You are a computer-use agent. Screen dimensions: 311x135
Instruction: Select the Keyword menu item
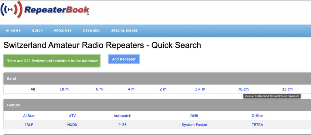point(91,31)
